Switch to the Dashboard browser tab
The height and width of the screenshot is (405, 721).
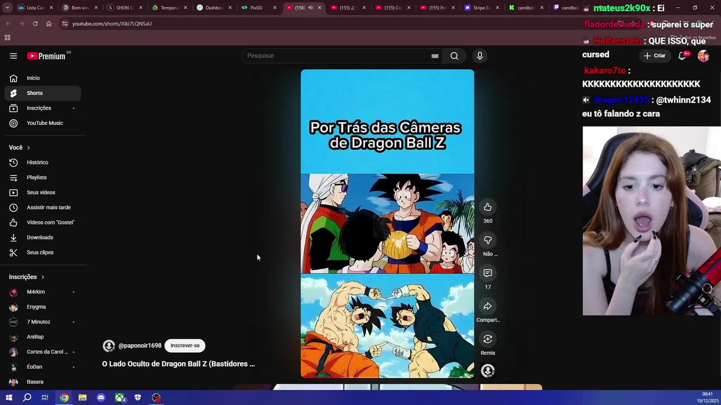[x=213, y=8]
